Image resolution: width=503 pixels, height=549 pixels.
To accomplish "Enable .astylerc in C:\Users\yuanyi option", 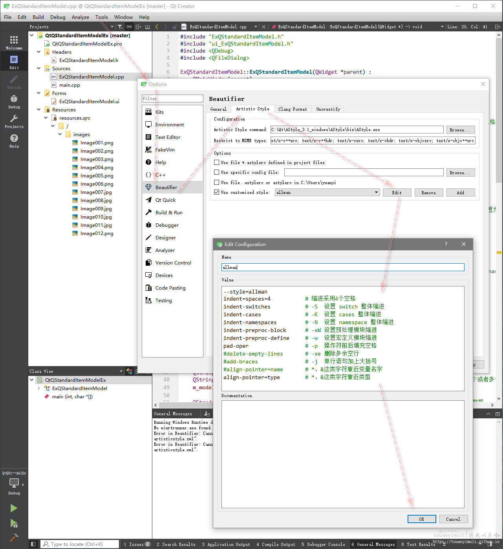I will point(216,182).
